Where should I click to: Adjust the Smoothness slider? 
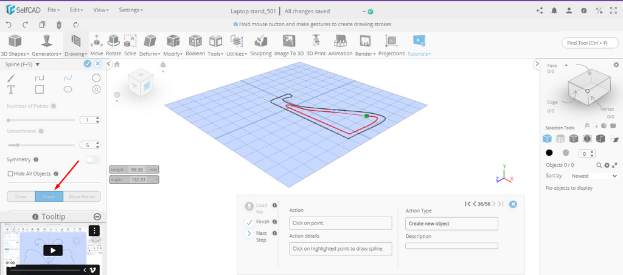[x=18, y=145]
